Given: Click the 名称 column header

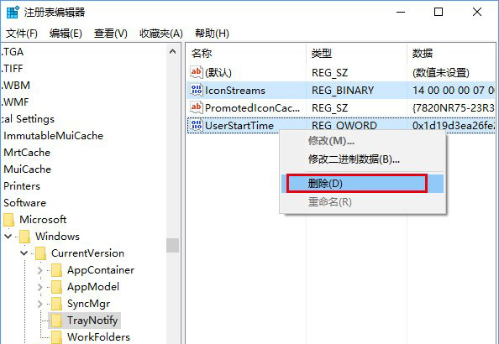Looking at the screenshot, I should (x=245, y=53).
